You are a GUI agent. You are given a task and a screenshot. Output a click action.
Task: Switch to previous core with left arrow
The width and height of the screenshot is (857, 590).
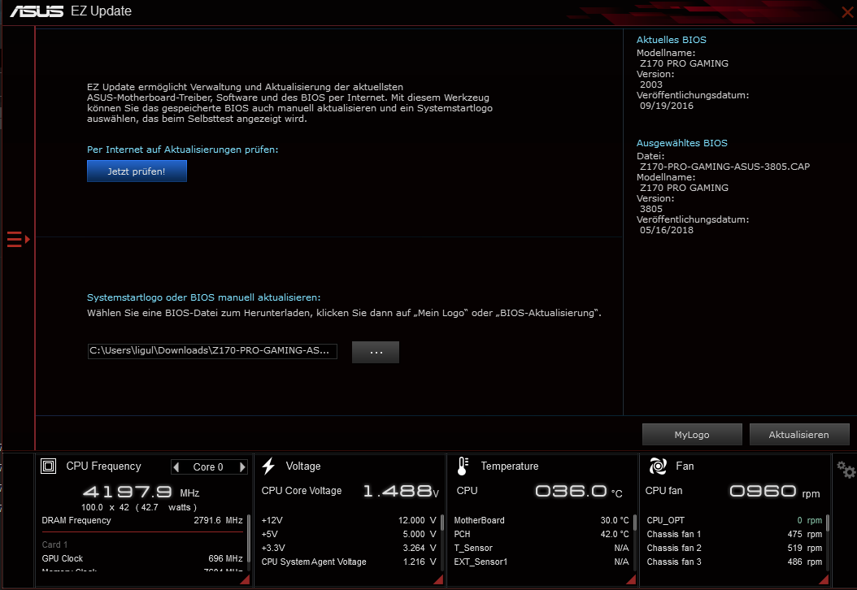(x=176, y=467)
